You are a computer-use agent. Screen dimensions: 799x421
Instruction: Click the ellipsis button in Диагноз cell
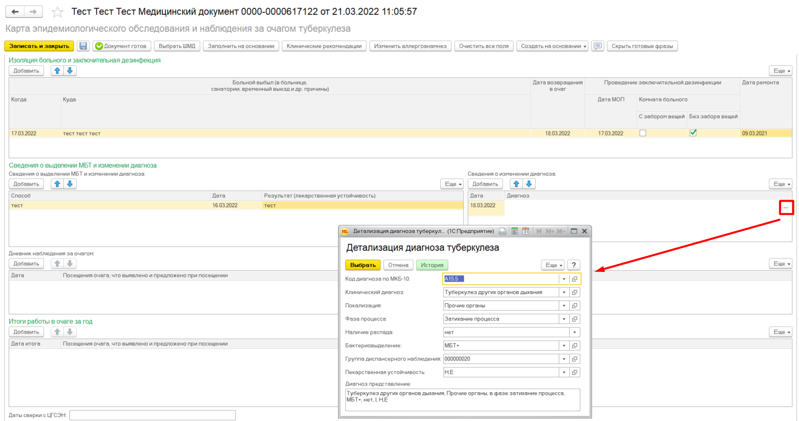tap(786, 208)
